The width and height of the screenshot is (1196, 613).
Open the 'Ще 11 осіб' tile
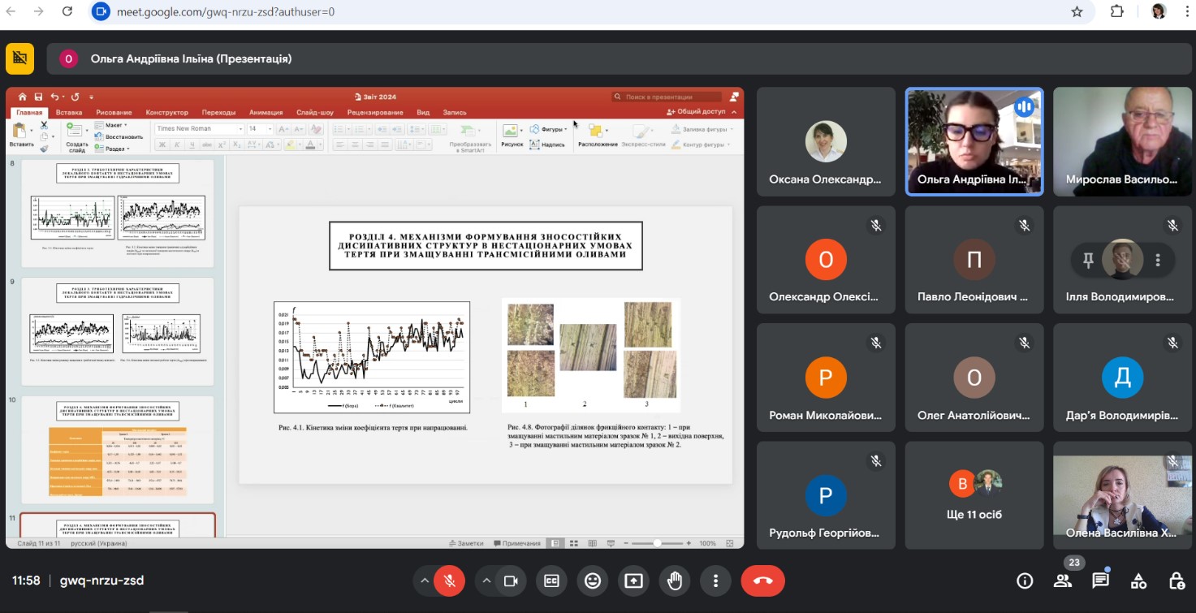coord(974,494)
